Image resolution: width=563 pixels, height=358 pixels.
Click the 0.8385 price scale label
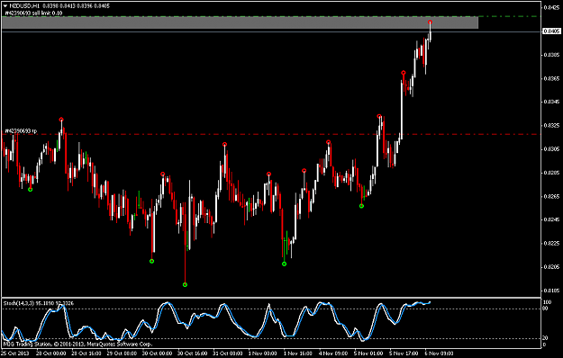coord(551,55)
